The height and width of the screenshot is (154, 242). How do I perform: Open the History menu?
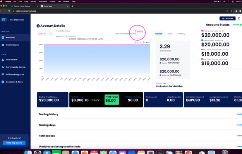[x=33, y=2]
